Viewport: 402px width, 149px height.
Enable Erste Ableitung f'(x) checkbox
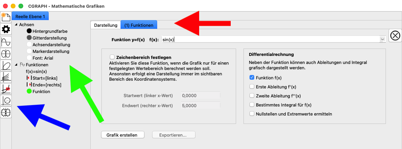point(252,86)
